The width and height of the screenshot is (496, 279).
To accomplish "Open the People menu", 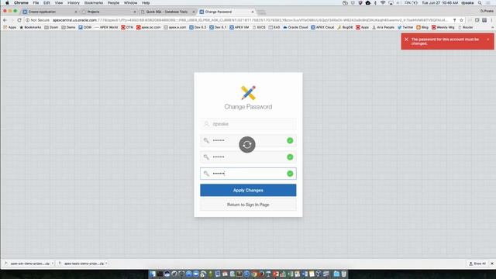I will [x=113, y=3].
